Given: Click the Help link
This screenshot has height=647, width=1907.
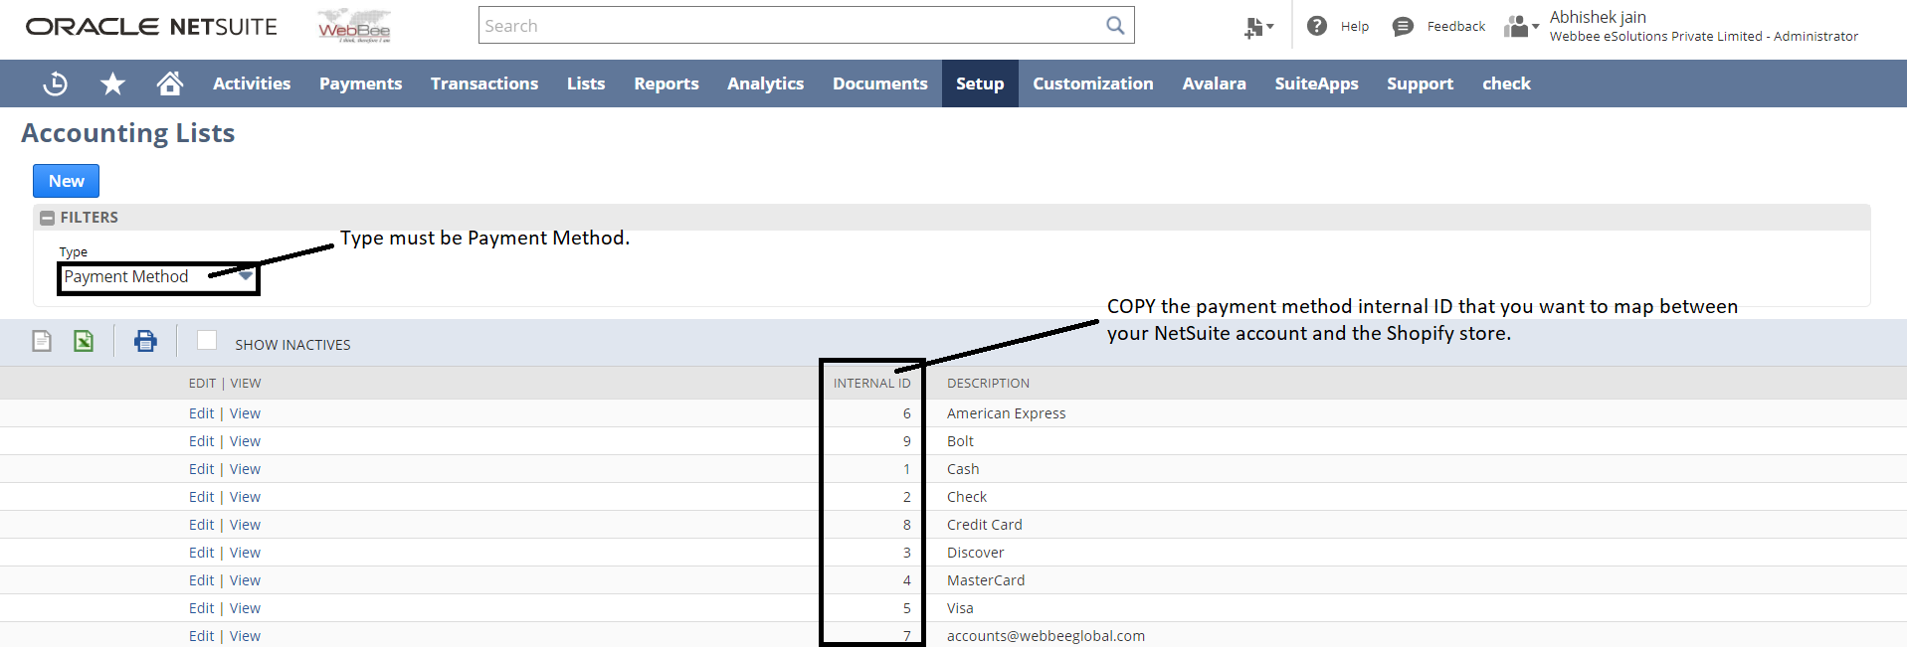Looking at the screenshot, I should pos(1355,27).
